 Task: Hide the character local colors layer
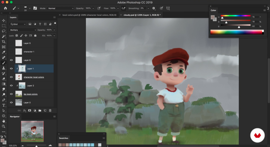[x=11, y=77]
